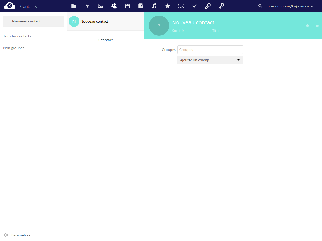Delete the contact using the trash icon

coord(317,25)
